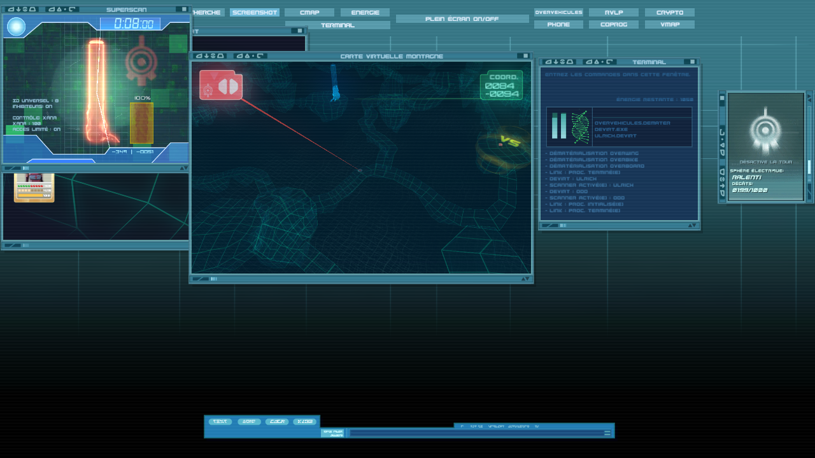
Task: Click the lines icon at input field's end
Action: coord(607,433)
